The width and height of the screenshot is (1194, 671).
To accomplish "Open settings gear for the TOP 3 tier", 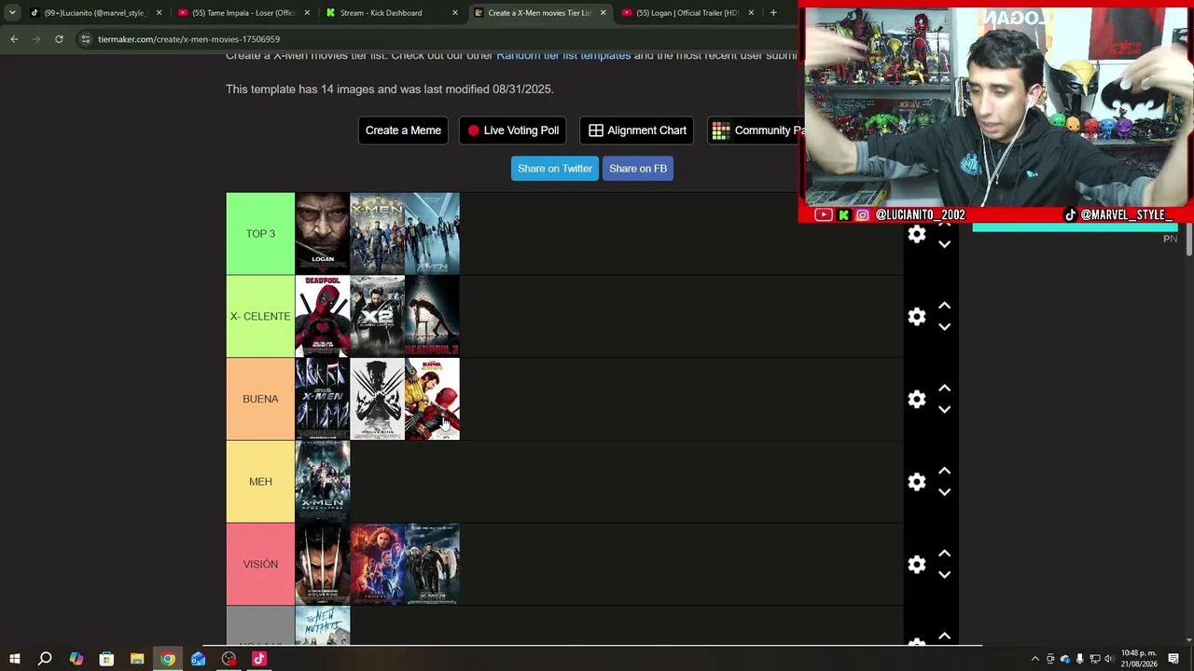I will [917, 234].
